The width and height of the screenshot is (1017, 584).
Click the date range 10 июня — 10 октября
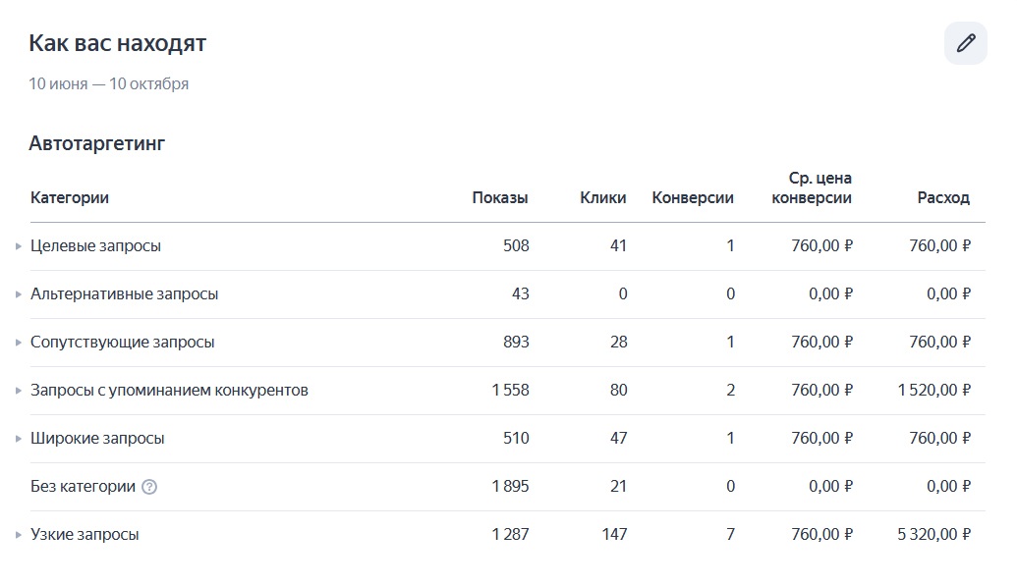109,84
